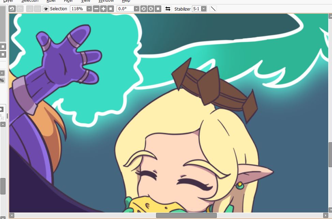This screenshot has height=219, width=332.
Task: Rotate canvas counterclockwise
Action: coord(144,9)
